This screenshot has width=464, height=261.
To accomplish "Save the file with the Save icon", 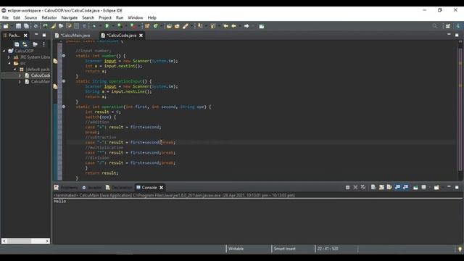I will 18,26.
